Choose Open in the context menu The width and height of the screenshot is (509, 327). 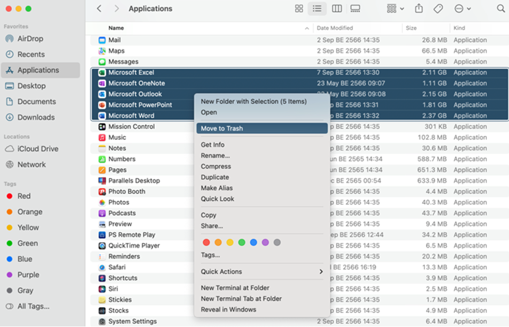262,112
